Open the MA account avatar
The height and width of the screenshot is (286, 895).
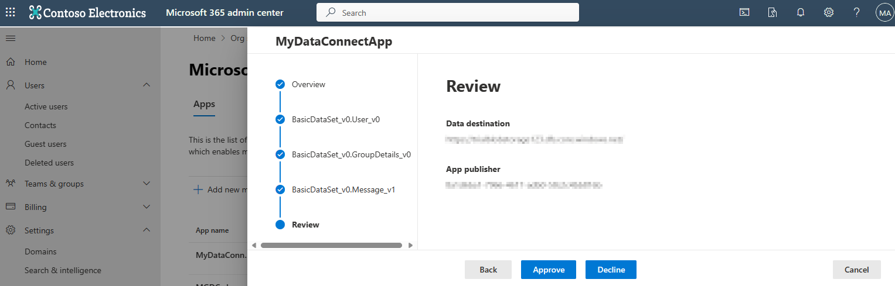pos(884,12)
